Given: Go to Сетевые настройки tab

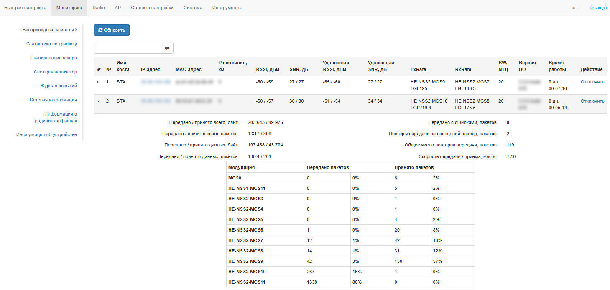Looking at the screenshot, I should [152, 8].
